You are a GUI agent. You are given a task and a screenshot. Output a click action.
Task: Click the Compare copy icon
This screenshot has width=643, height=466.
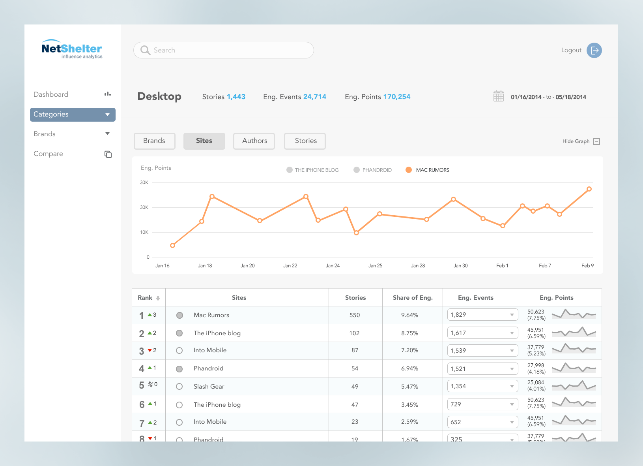[x=108, y=154]
